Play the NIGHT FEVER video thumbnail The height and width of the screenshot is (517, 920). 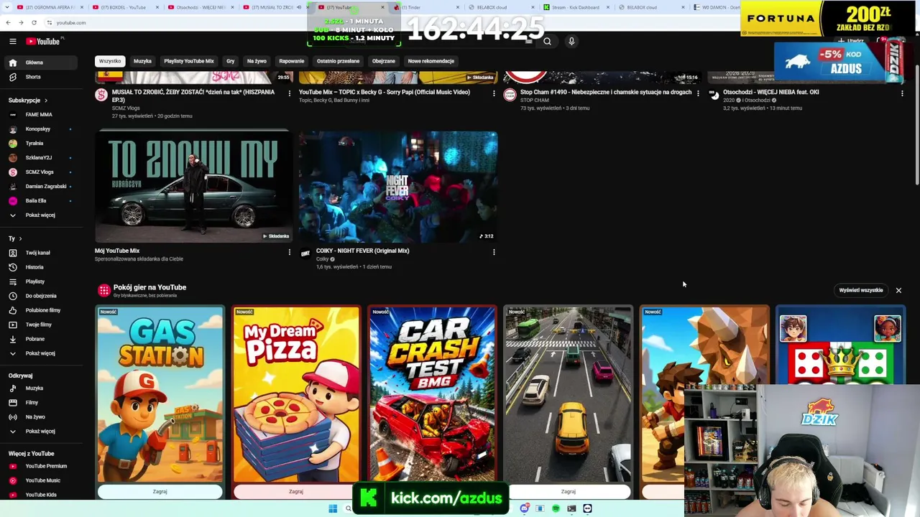pyautogui.click(x=398, y=187)
